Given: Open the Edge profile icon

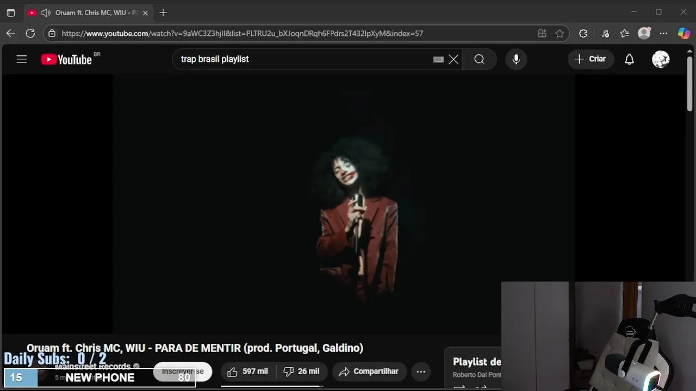Looking at the screenshot, I should tap(644, 33).
